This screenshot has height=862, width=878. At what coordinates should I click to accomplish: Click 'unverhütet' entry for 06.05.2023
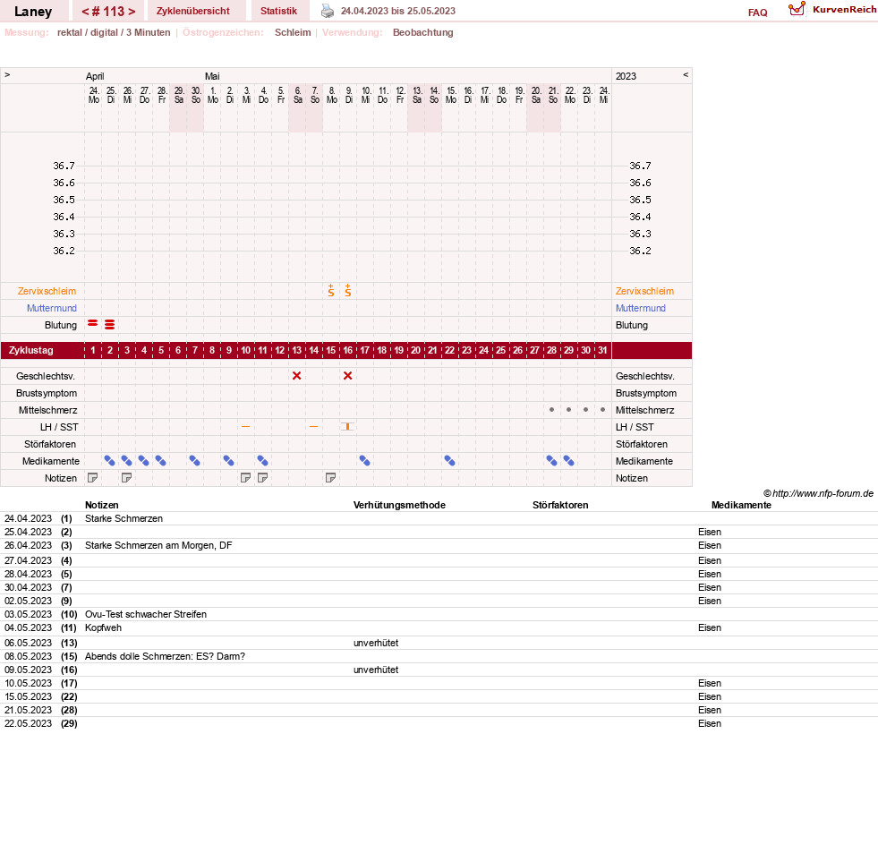376,643
